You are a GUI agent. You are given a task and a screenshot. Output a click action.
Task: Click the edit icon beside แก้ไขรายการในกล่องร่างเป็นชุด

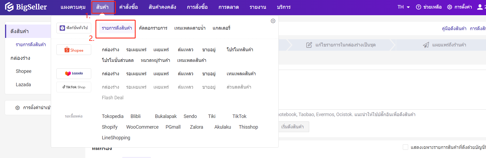click(309, 45)
